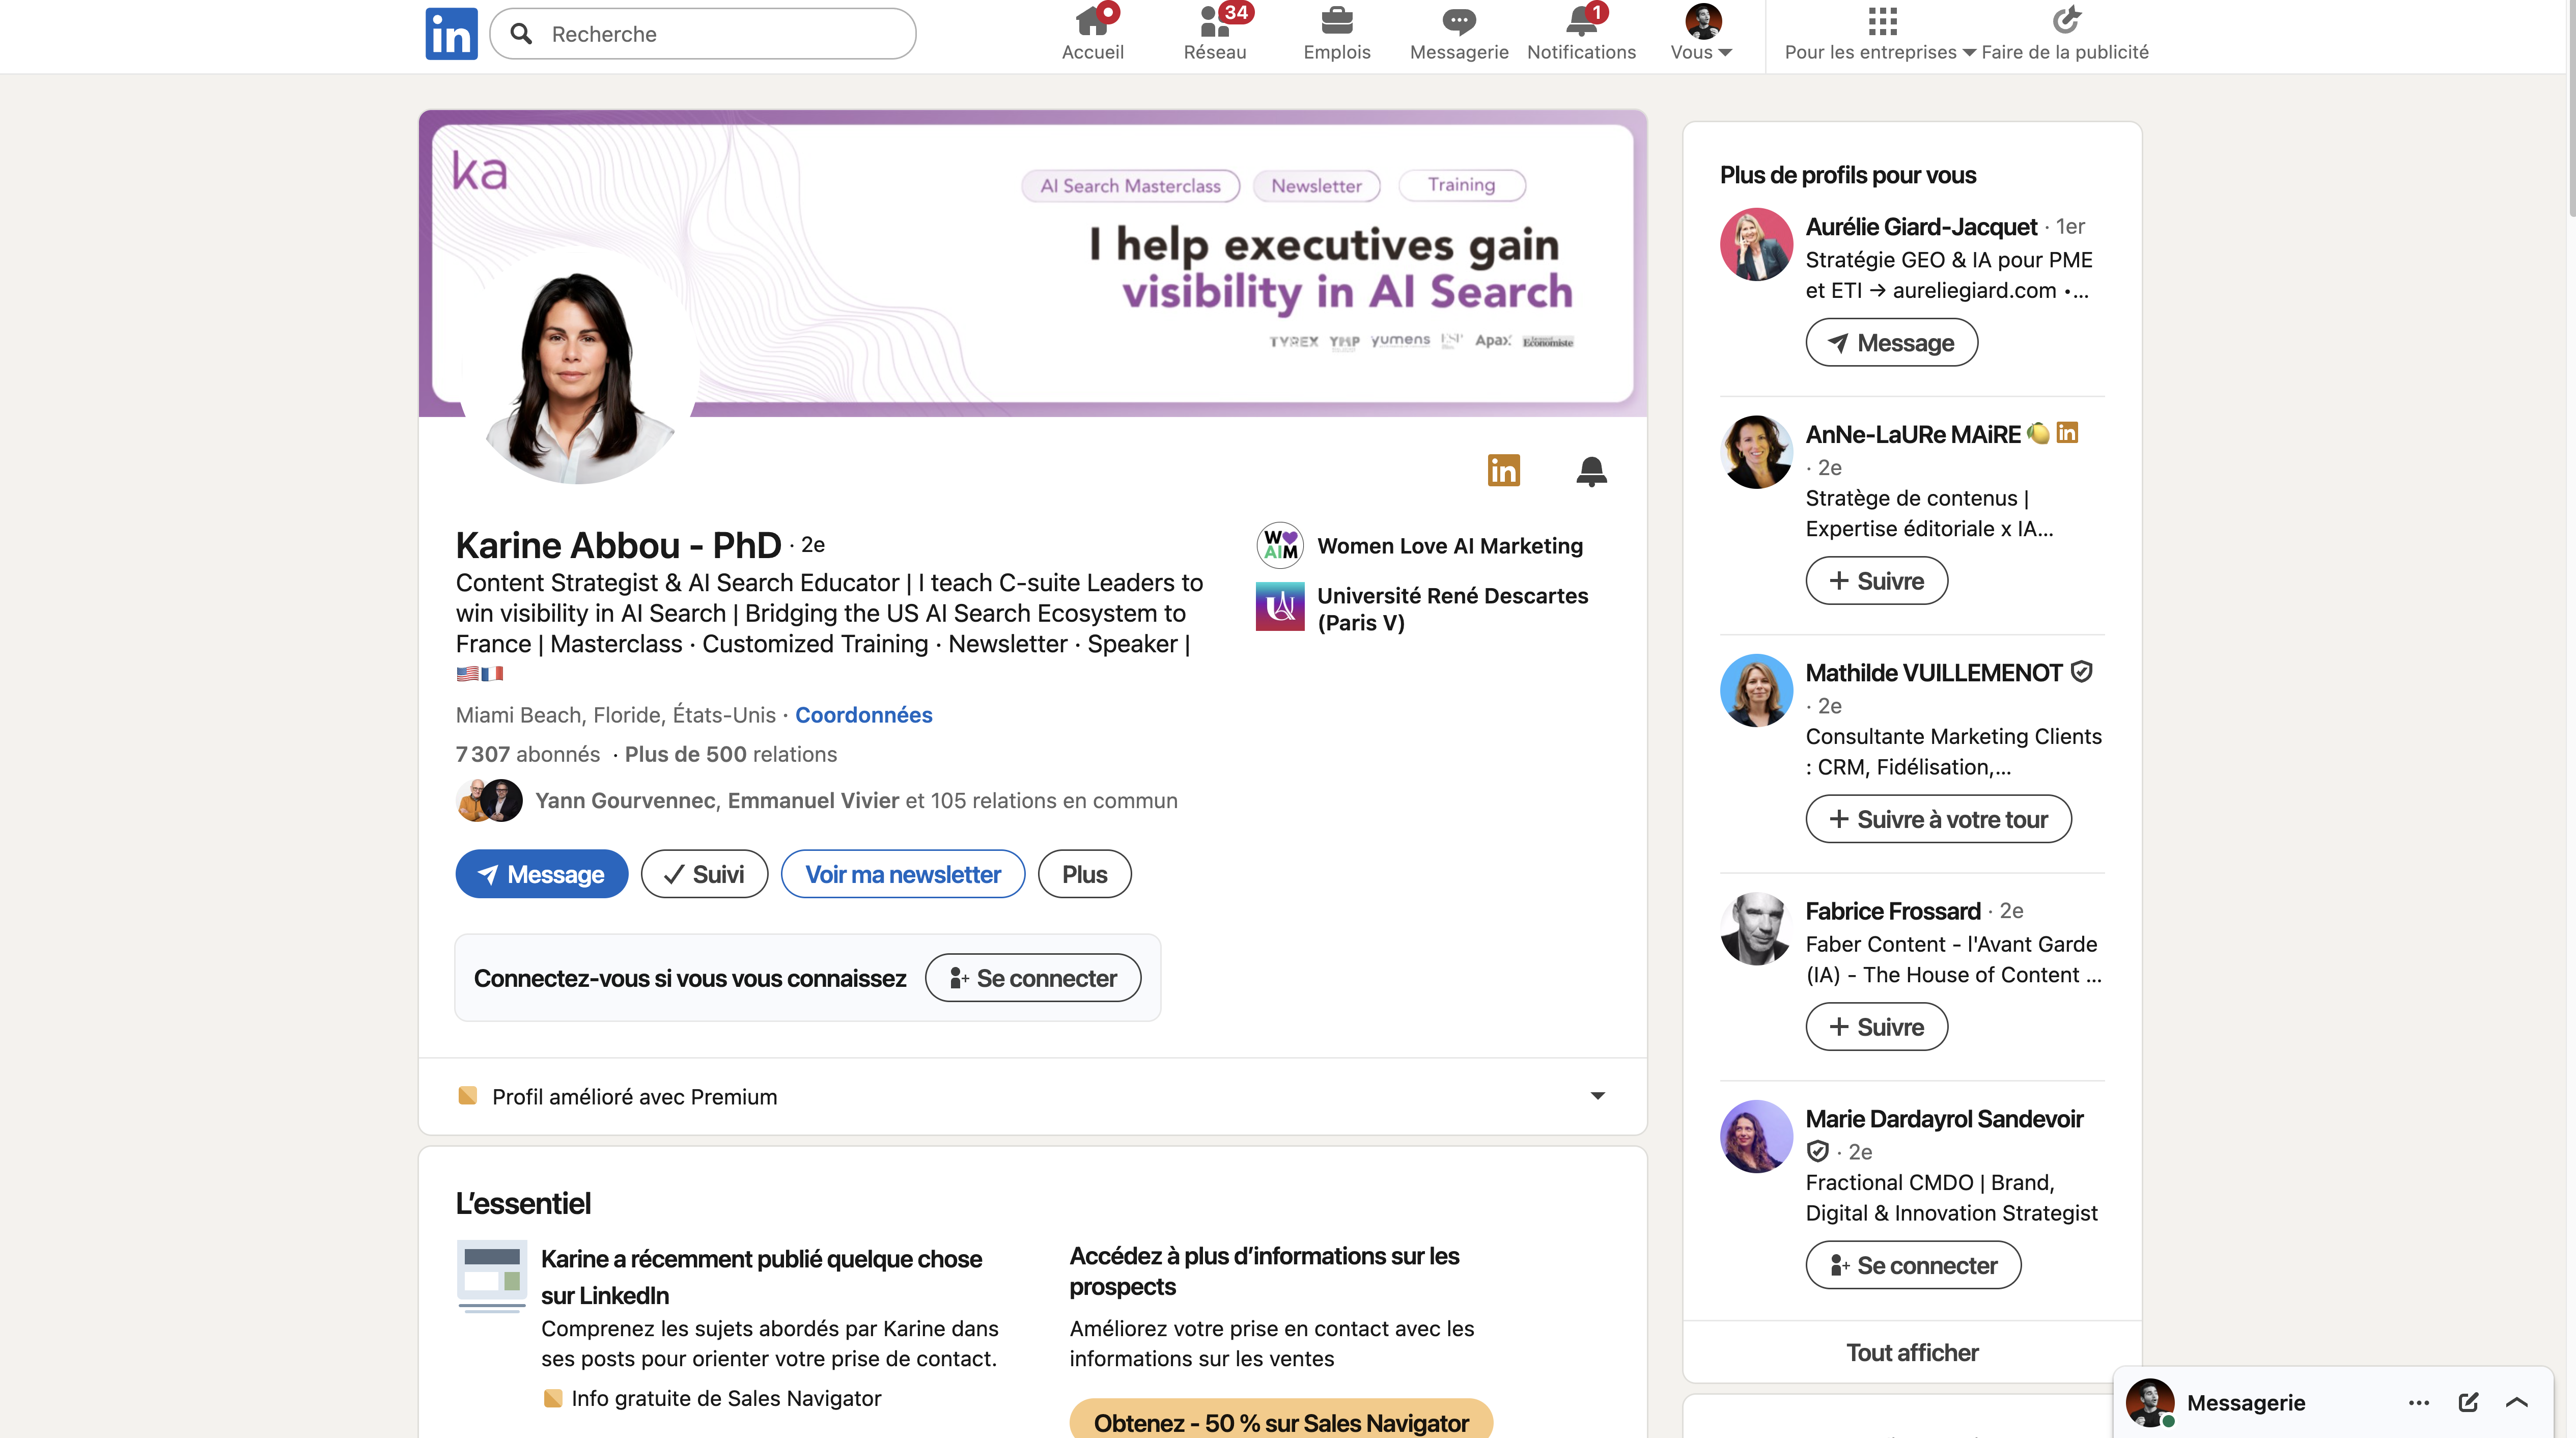Open Info gratuite de Sales Navigator
The width and height of the screenshot is (2576, 1438).
click(x=726, y=1398)
